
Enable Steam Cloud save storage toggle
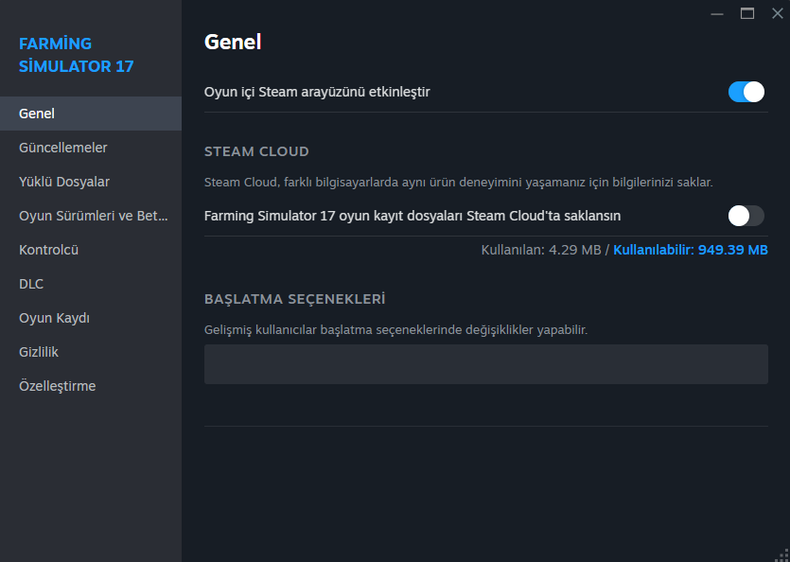(x=746, y=216)
